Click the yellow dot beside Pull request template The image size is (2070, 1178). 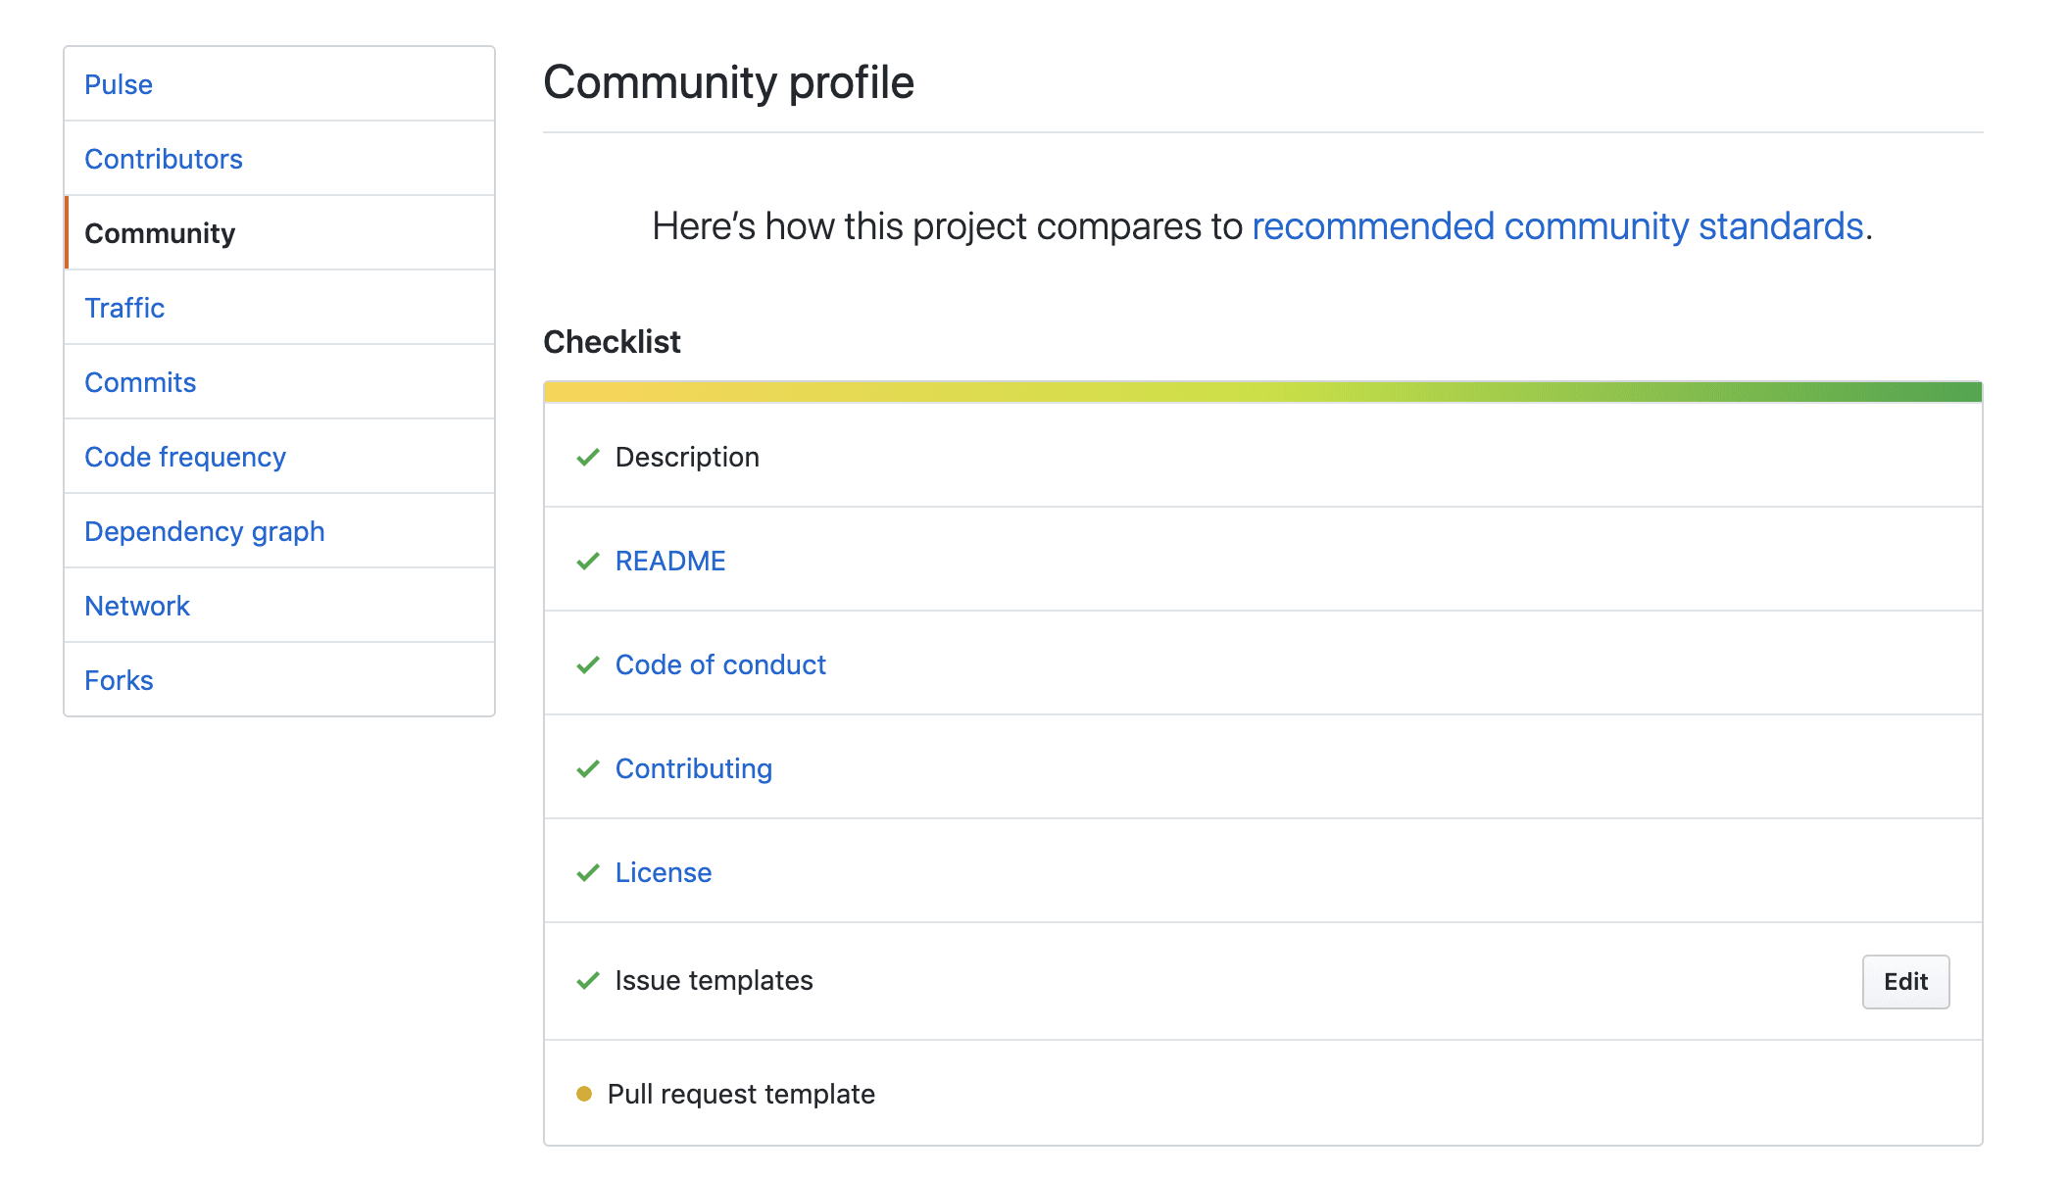[584, 1094]
